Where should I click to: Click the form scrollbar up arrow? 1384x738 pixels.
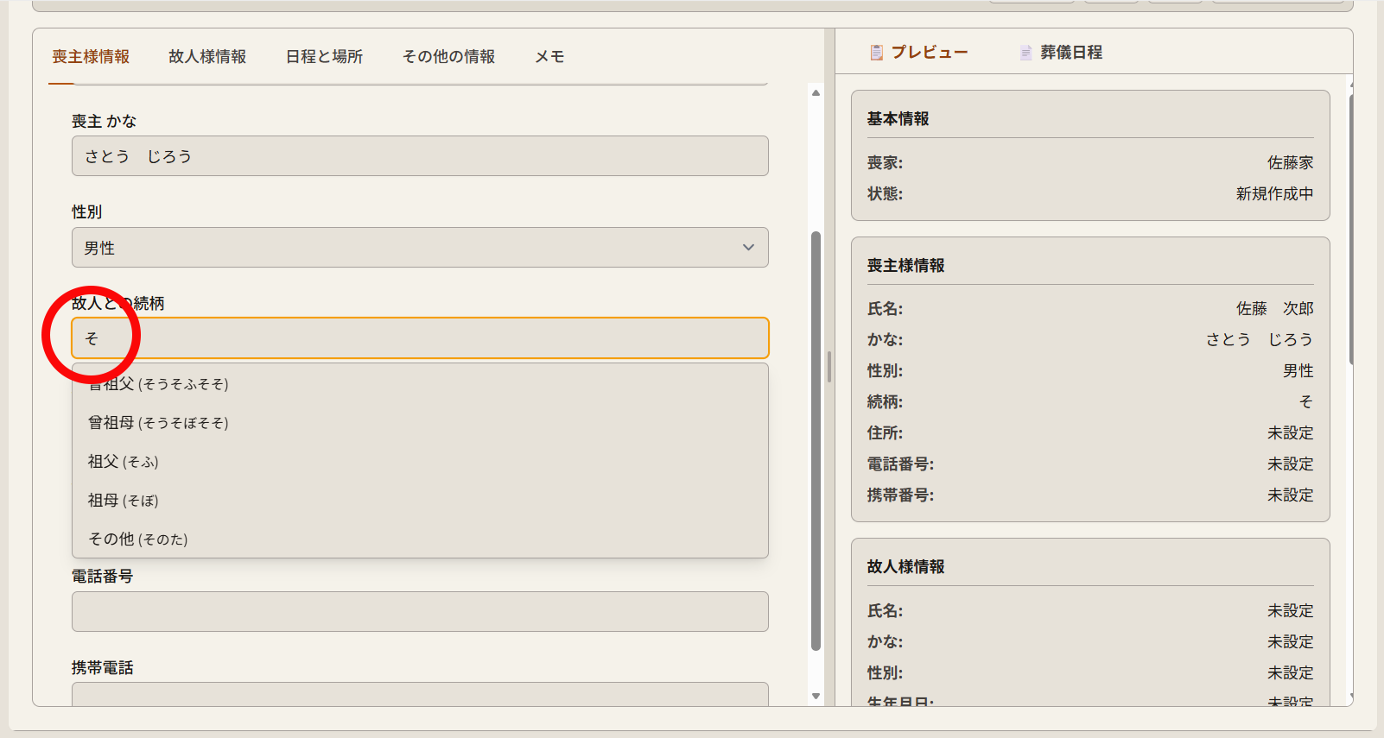(816, 92)
